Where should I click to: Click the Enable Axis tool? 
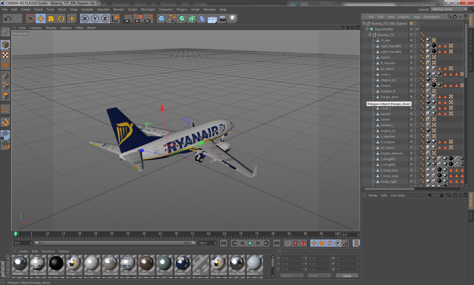point(5,109)
